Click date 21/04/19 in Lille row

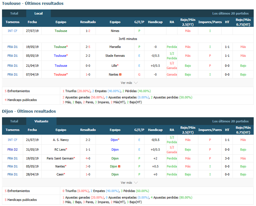(x=32, y=66)
